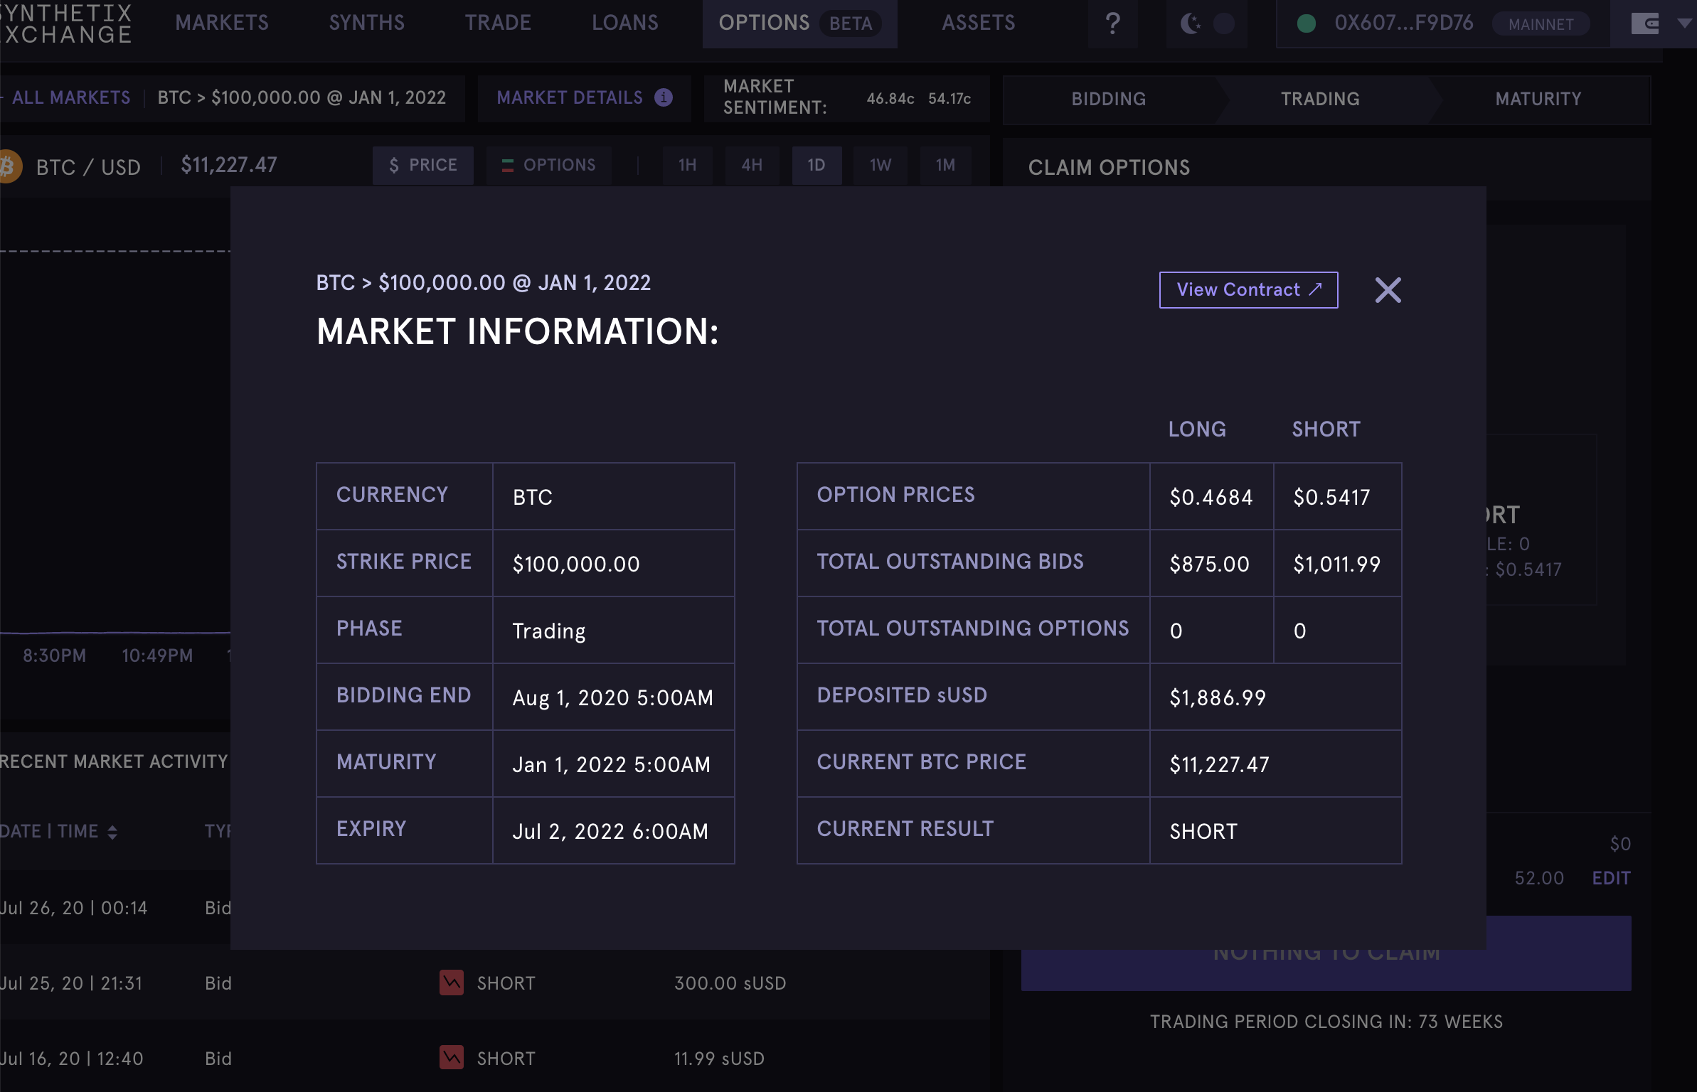Viewport: 1697px width, 1092px height.
Task: Expand the wallet dropdown arrow
Action: pyautogui.click(x=1683, y=23)
